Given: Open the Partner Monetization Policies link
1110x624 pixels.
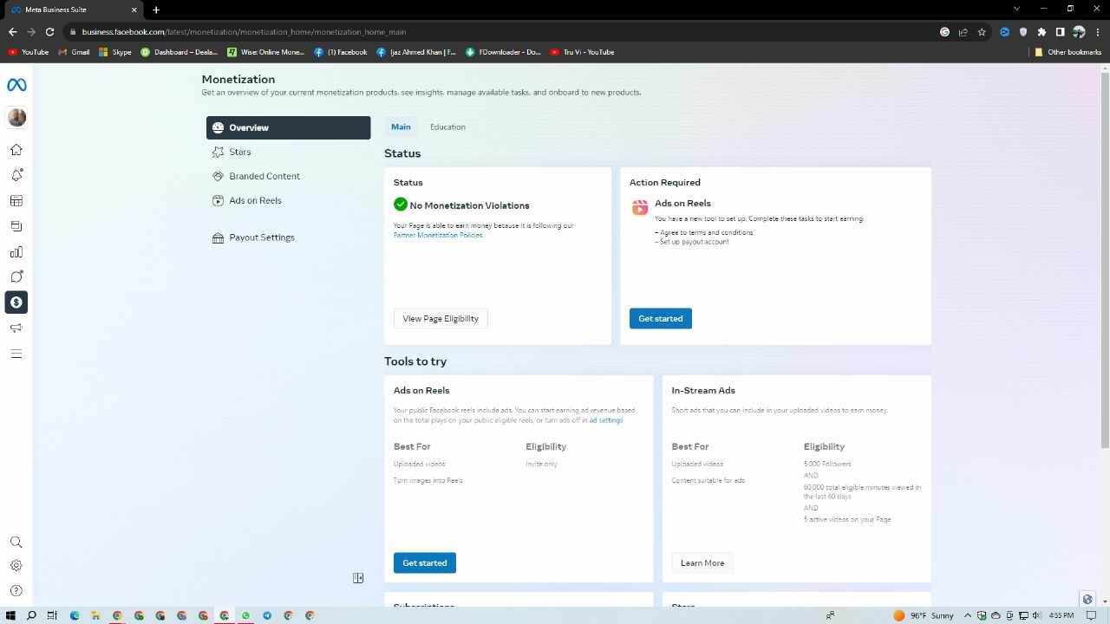Looking at the screenshot, I should [x=438, y=235].
